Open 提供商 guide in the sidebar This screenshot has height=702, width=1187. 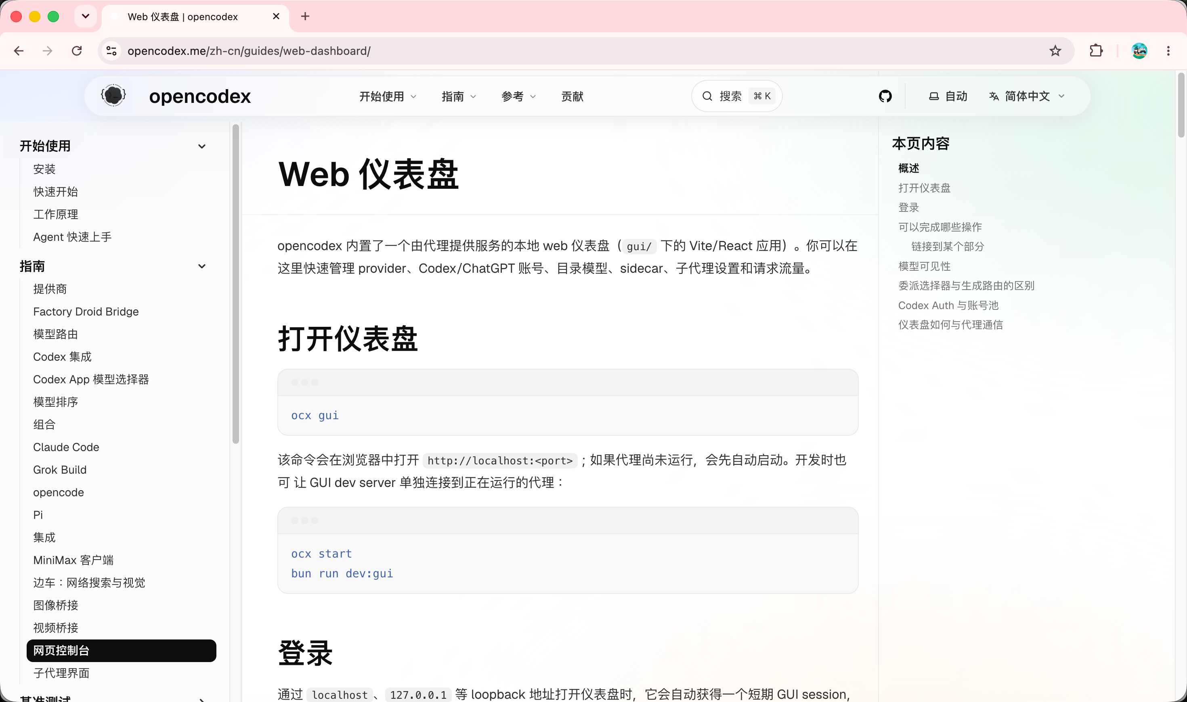(50, 289)
